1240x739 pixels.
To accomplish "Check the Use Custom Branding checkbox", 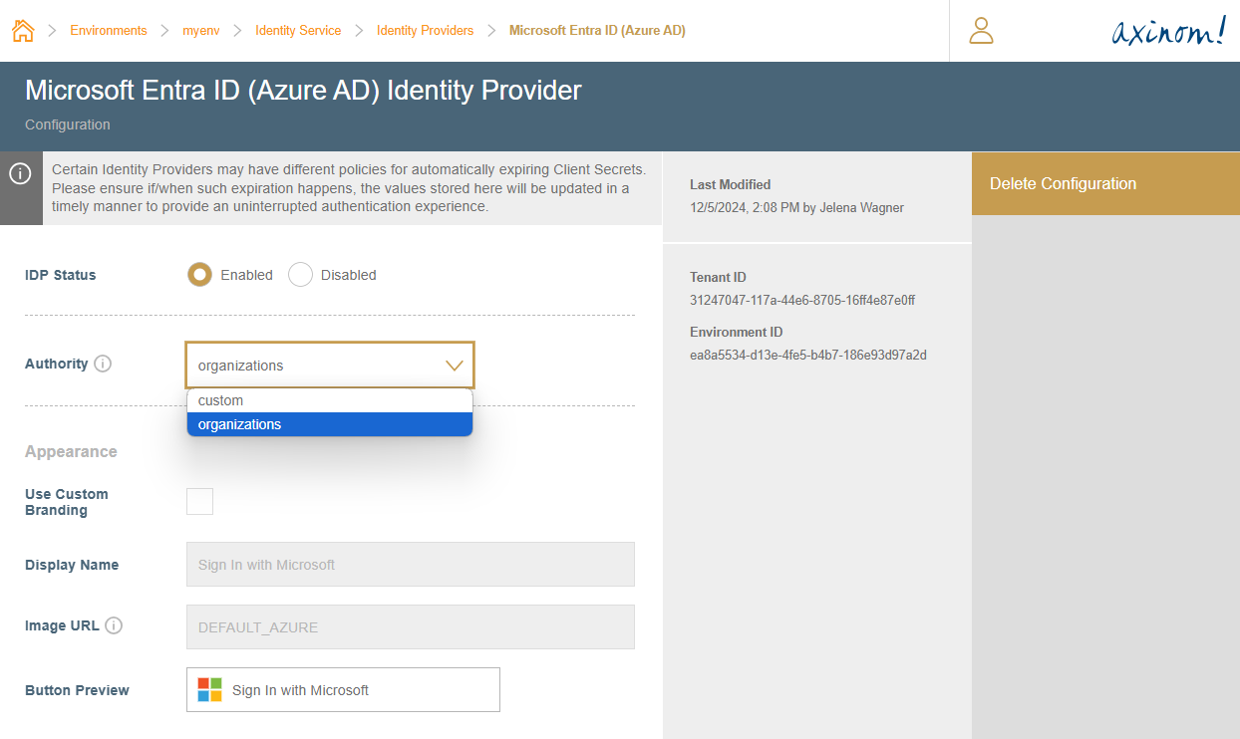I will coord(200,502).
